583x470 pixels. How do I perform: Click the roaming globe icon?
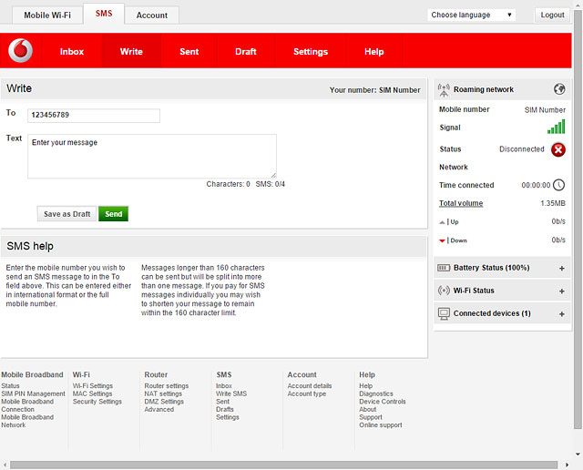559,89
